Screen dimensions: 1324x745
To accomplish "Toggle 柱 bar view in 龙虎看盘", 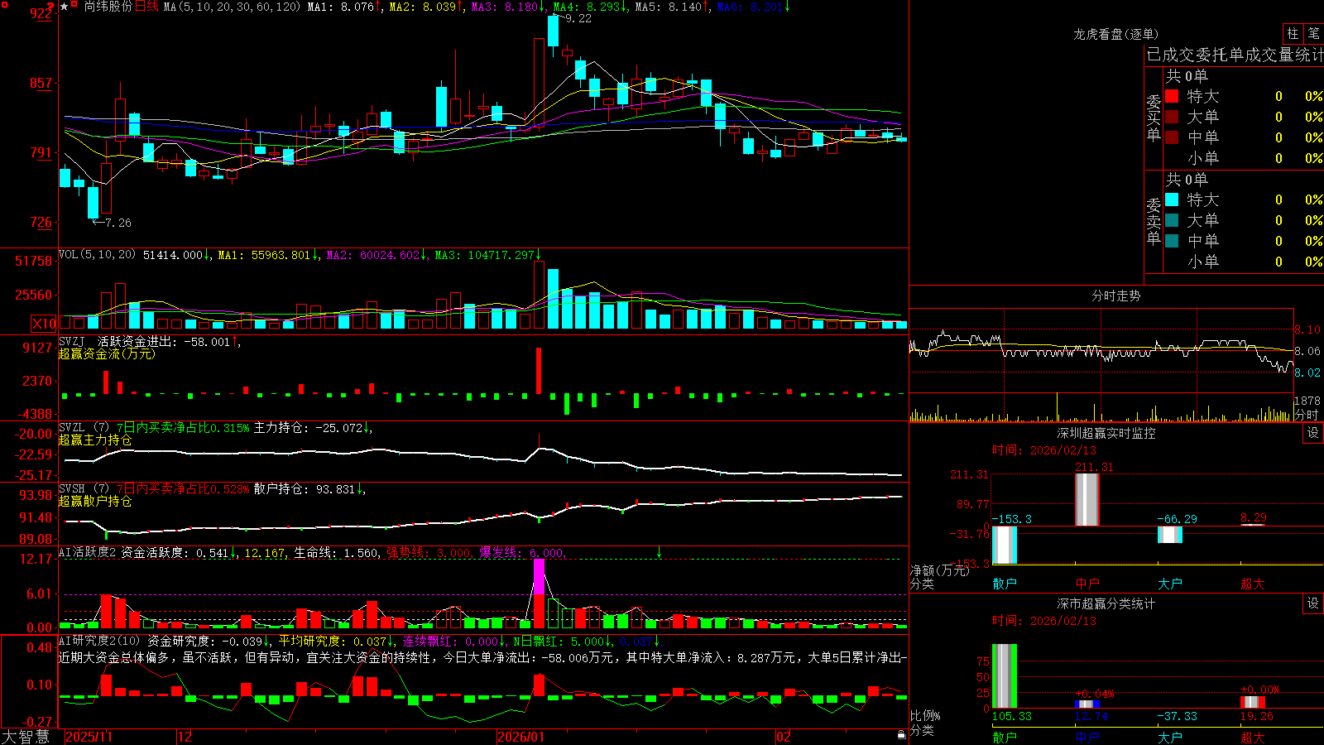I will [1293, 34].
